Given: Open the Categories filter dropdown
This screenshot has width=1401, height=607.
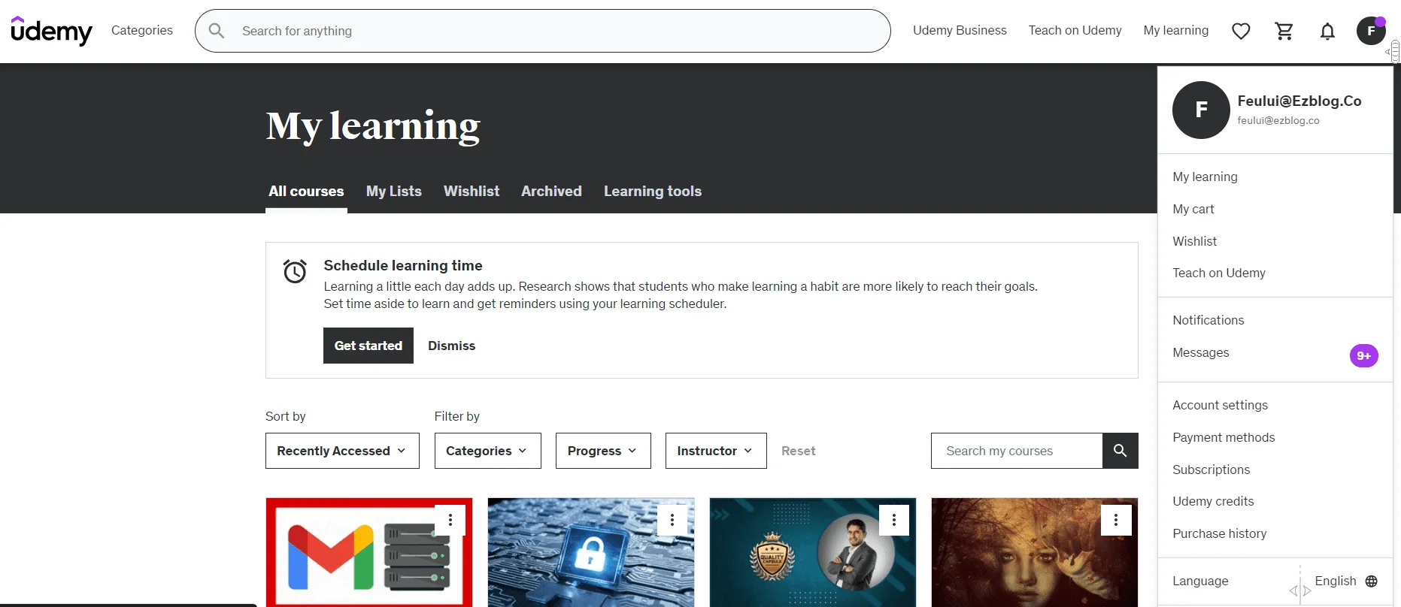Looking at the screenshot, I should pyautogui.click(x=487, y=451).
